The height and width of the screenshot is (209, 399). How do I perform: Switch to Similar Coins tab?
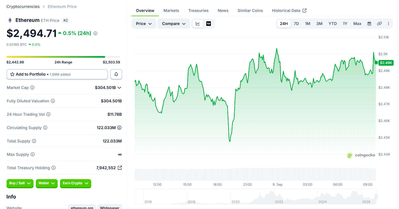(x=250, y=11)
